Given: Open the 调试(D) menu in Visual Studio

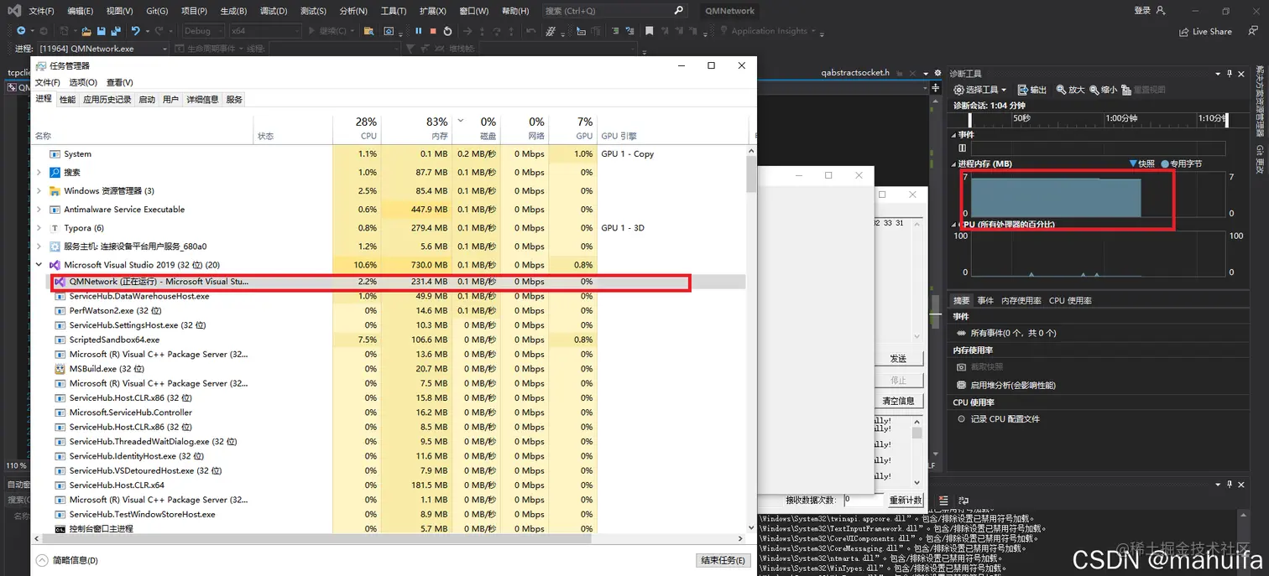Looking at the screenshot, I should 273,11.
